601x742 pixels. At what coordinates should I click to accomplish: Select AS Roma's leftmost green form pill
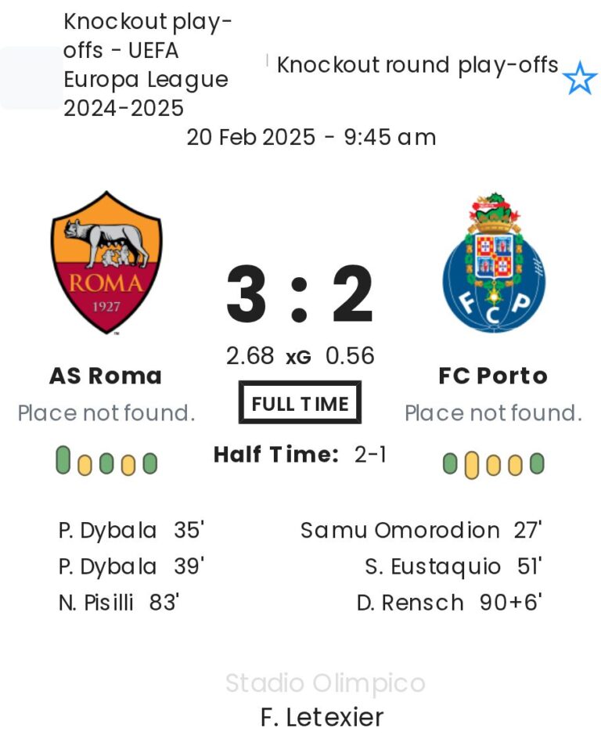63,460
